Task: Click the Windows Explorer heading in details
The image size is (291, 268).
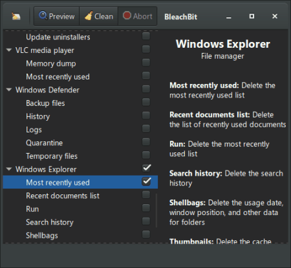Action: point(223,44)
